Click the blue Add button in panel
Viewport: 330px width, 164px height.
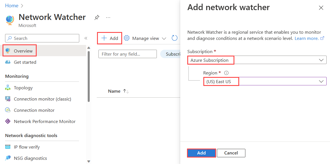201,153
